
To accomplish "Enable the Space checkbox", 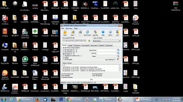I will tap(63, 58).
